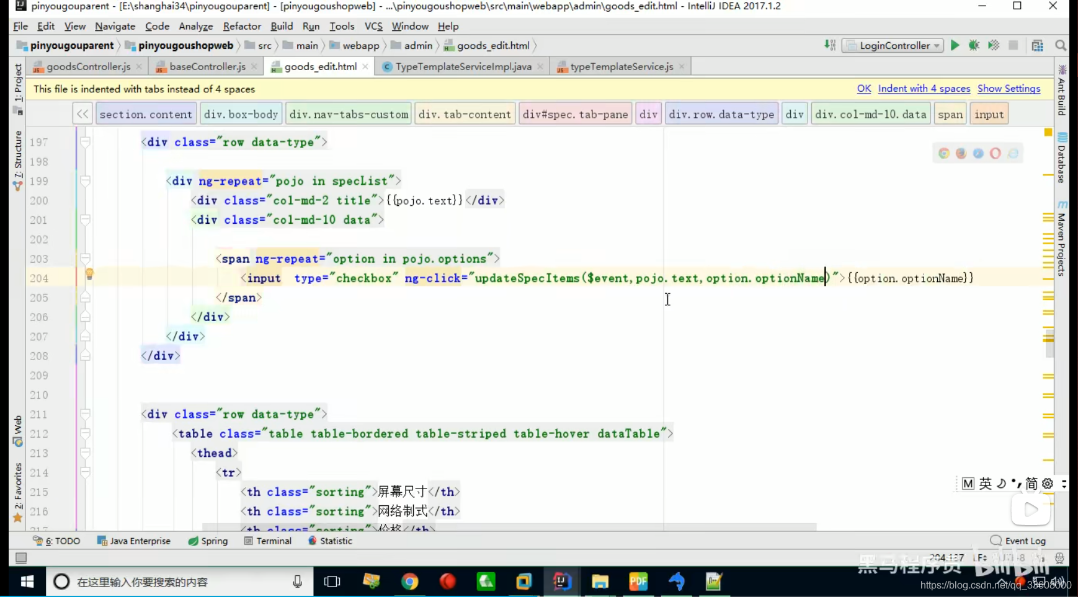Screen dimensions: 1078x597
Task: Open the VCS menu
Action: tap(373, 26)
